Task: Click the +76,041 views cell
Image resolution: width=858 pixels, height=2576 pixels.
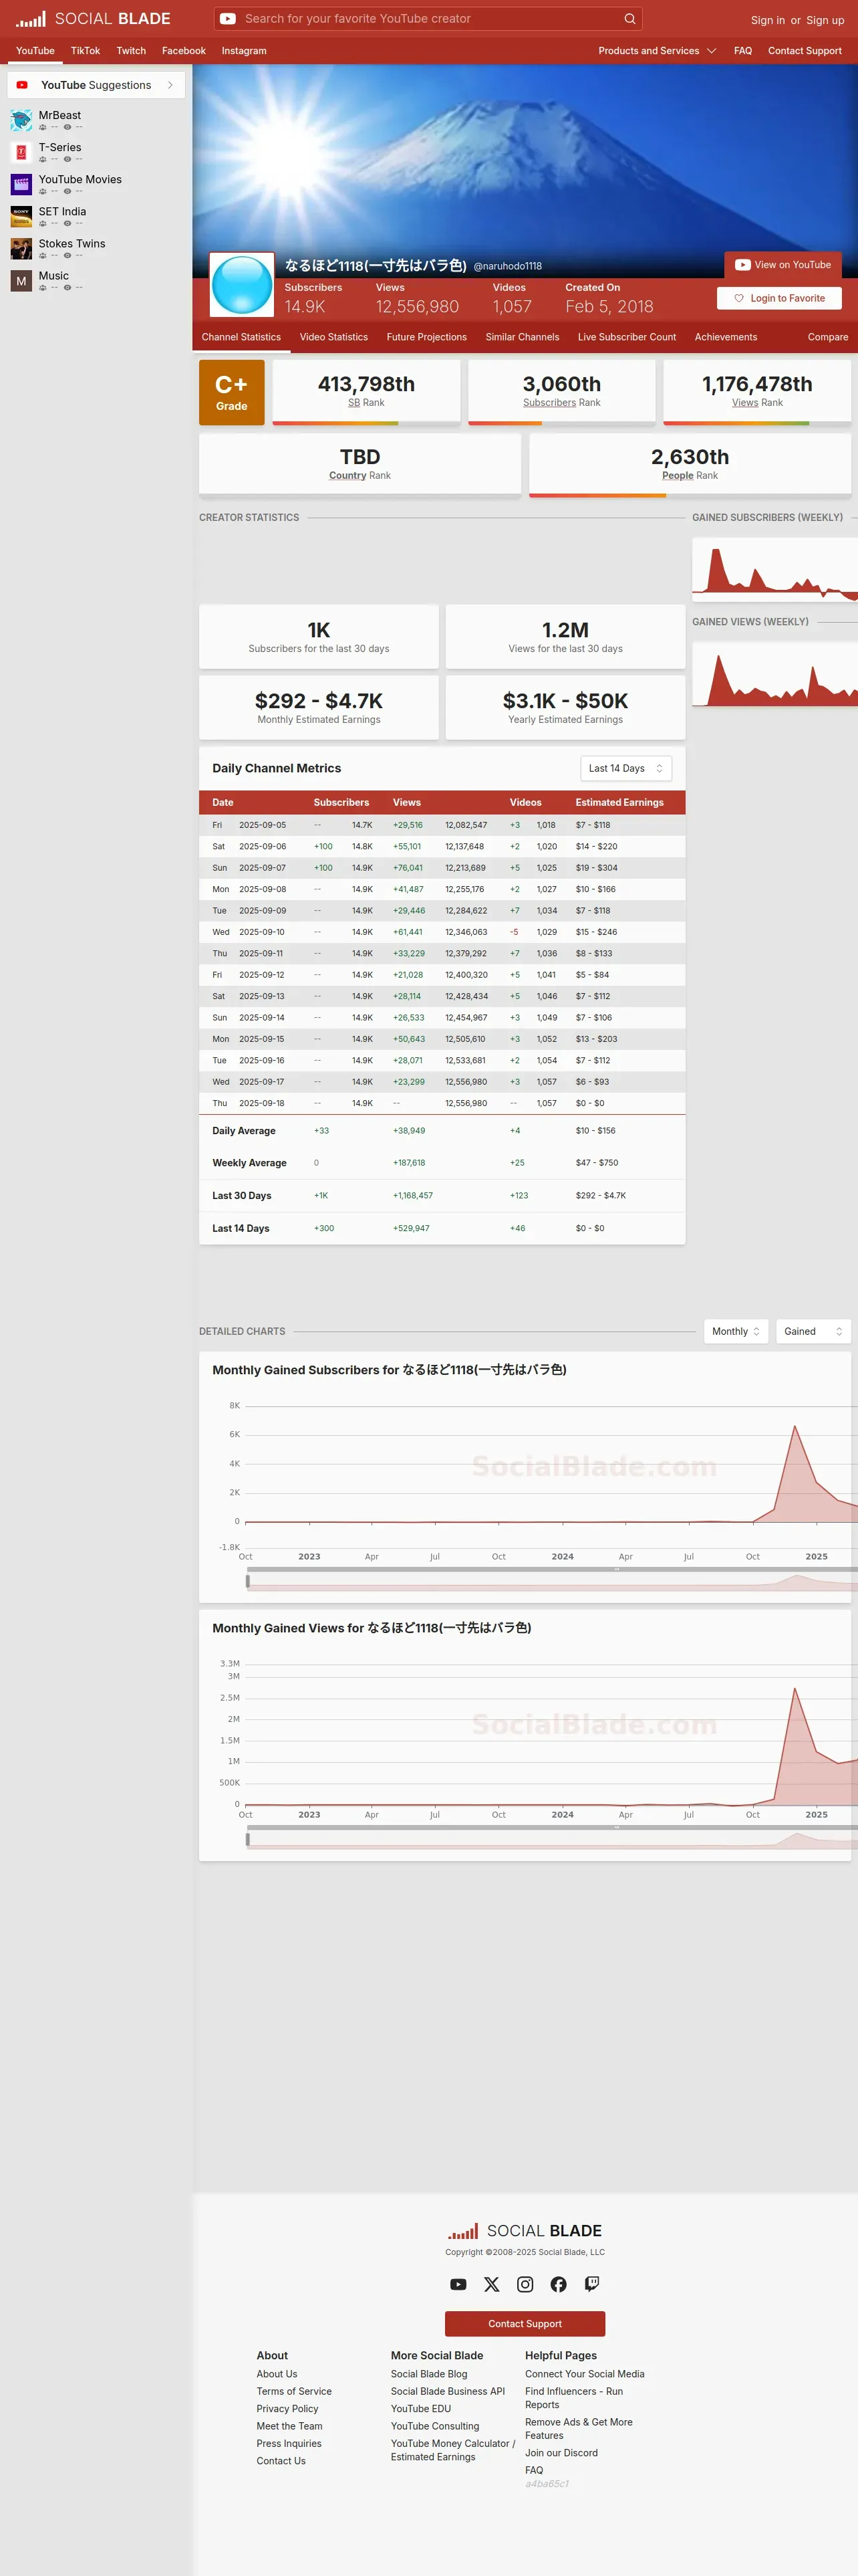Action: point(408,868)
